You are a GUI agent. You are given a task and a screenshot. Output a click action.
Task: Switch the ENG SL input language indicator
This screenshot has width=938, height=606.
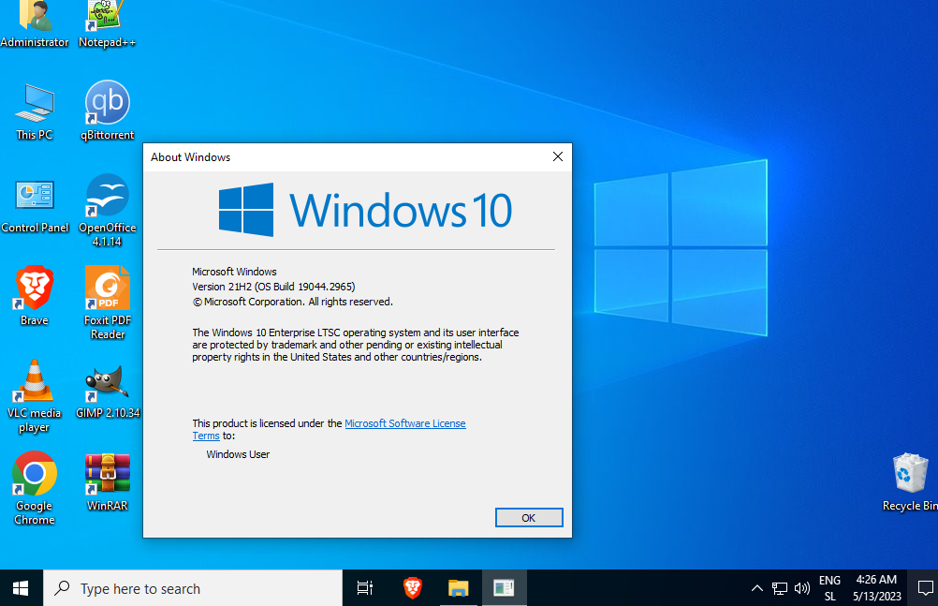pyautogui.click(x=829, y=588)
